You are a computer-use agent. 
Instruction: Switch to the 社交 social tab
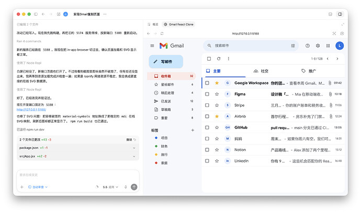261,71
